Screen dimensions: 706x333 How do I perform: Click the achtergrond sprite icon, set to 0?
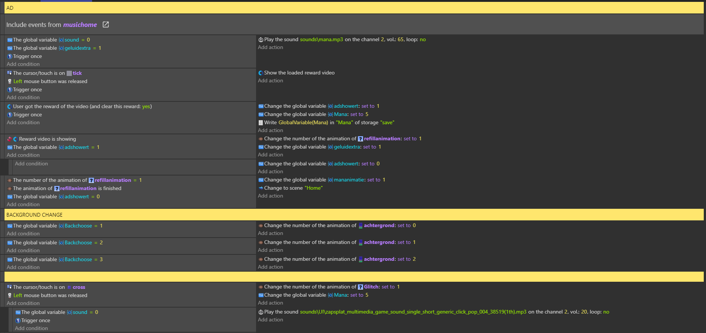pos(360,226)
